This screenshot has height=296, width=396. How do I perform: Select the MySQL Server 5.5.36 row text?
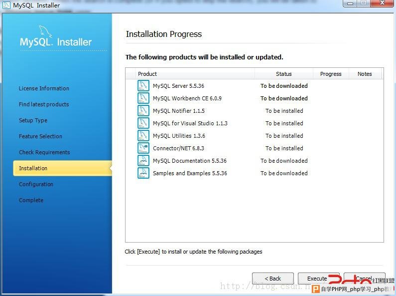178,86
